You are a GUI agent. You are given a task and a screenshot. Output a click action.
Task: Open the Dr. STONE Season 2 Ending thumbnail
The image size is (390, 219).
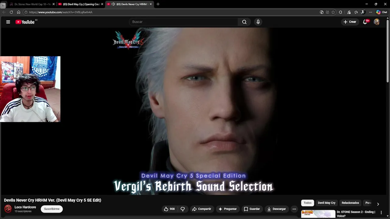(318, 214)
